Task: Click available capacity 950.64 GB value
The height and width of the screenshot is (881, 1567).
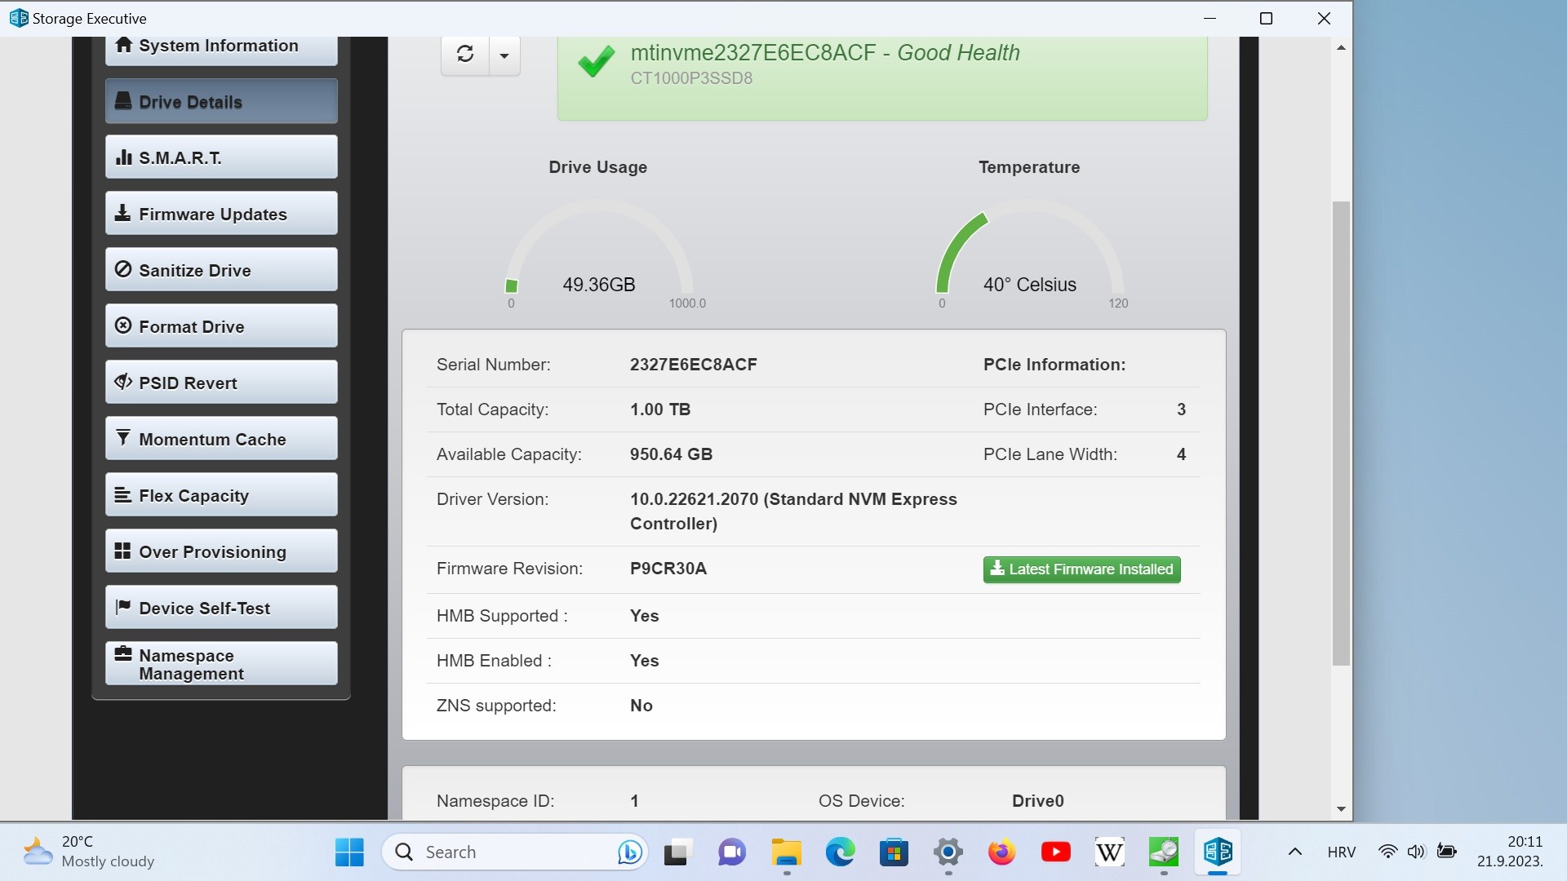Action: 671,454
